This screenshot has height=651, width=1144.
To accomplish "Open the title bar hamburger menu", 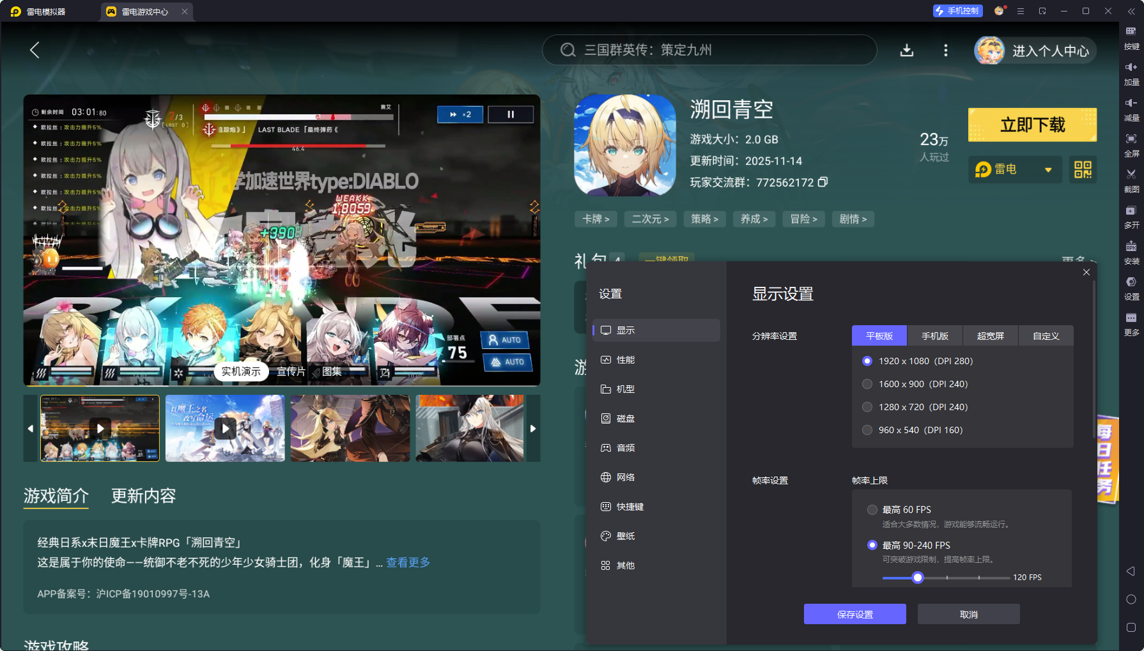I will (x=1021, y=11).
